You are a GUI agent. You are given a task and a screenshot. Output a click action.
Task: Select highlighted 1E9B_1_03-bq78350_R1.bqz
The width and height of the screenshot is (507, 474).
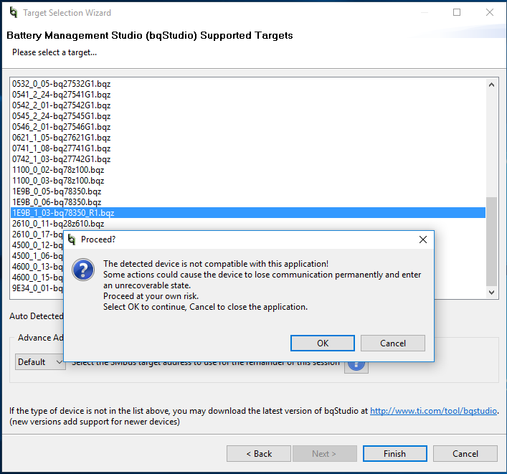coord(248,213)
